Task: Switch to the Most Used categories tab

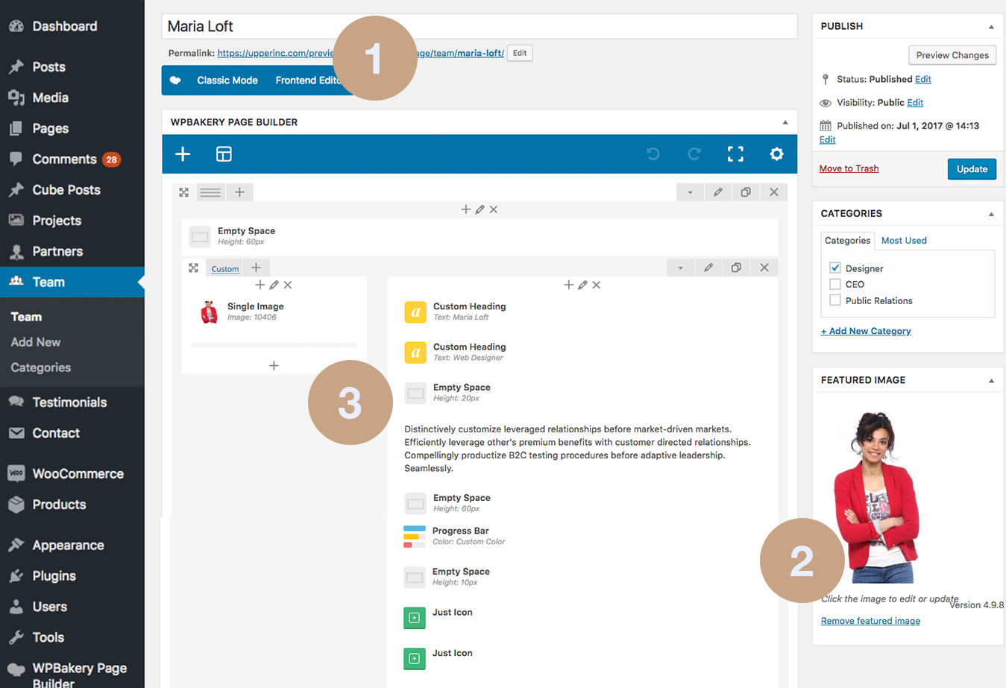Action: (x=904, y=241)
